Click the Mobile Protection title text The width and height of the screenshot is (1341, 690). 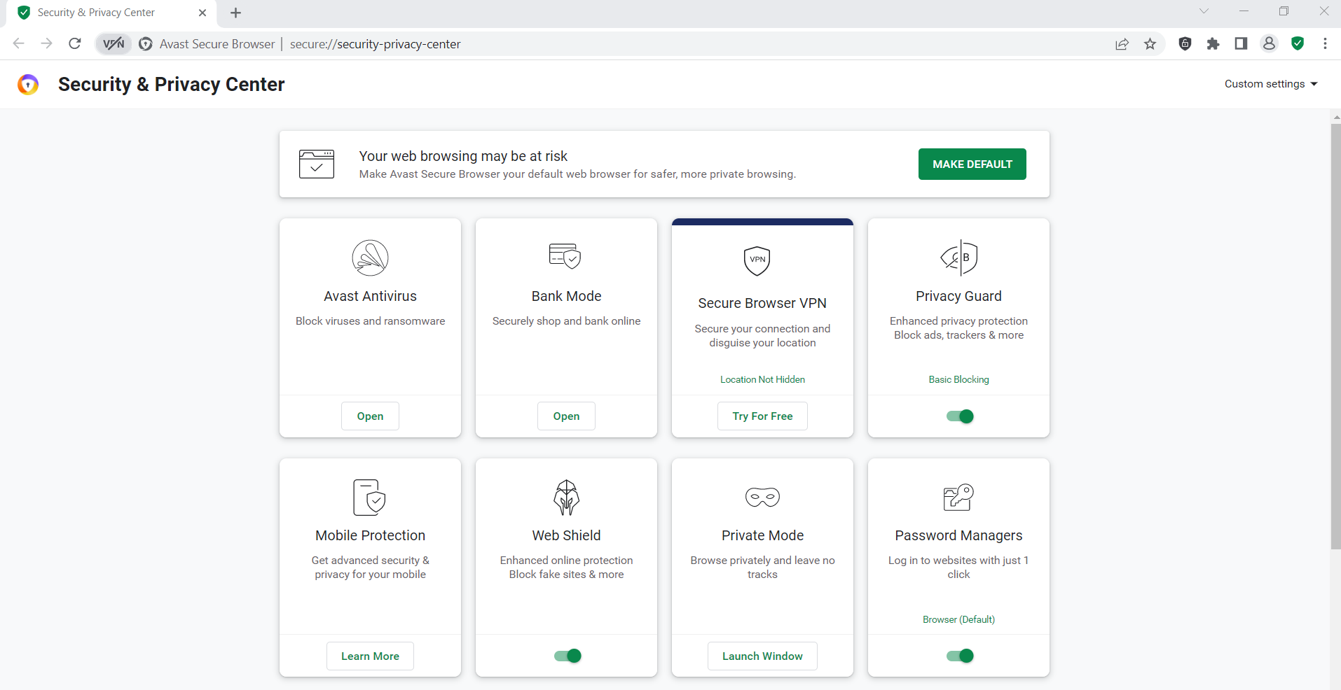pyautogui.click(x=370, y=535)
